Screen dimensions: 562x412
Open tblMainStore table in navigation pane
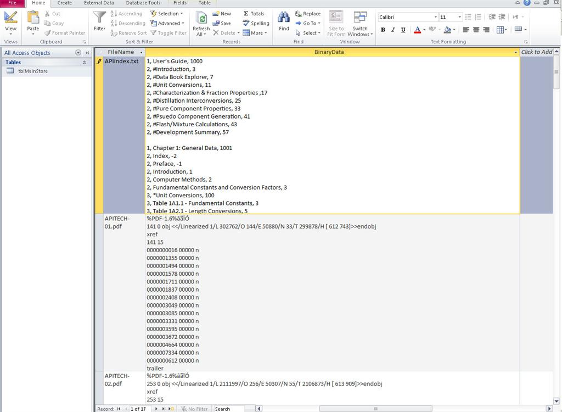[x=32, y=71]
